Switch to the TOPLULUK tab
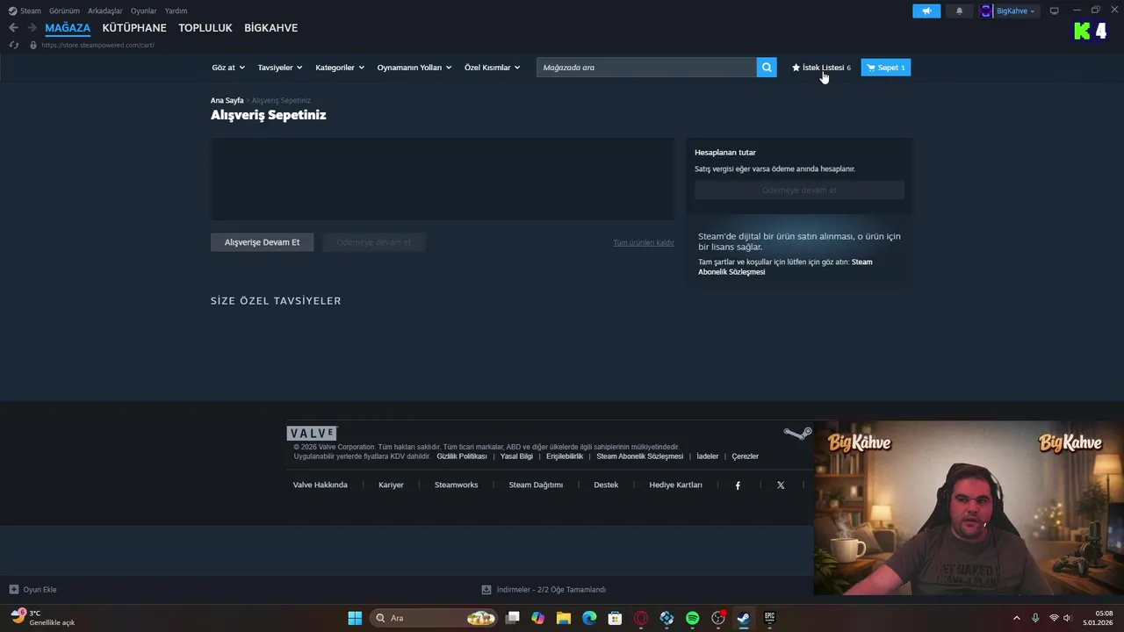Viewport: 1124px width, 632px height. 205,28
